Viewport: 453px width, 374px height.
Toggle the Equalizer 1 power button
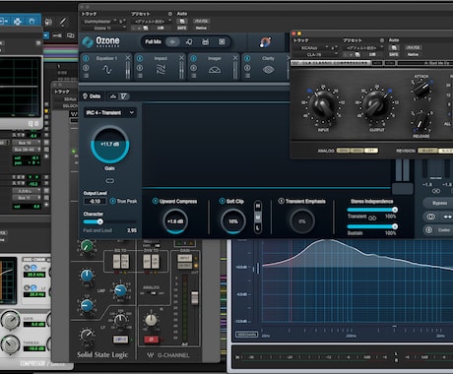tap(86, 58)
